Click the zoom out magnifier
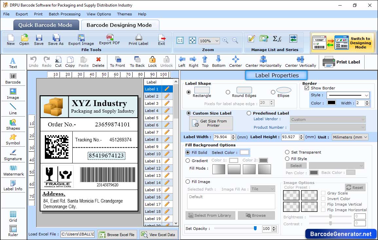The height and width of the screenshot is (240, 378). pos(235,41)
